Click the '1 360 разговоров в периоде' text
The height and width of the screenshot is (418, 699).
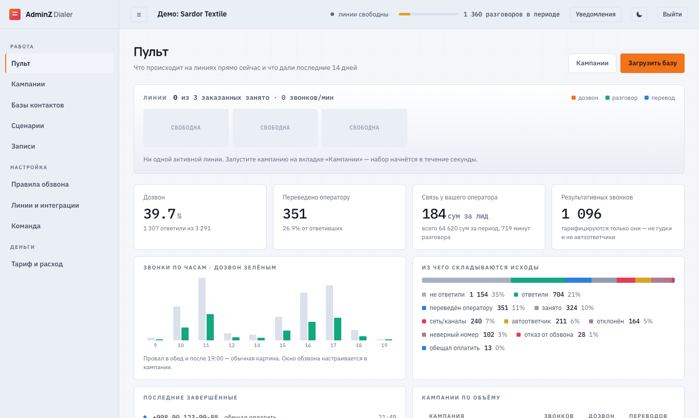coord(511,14)
